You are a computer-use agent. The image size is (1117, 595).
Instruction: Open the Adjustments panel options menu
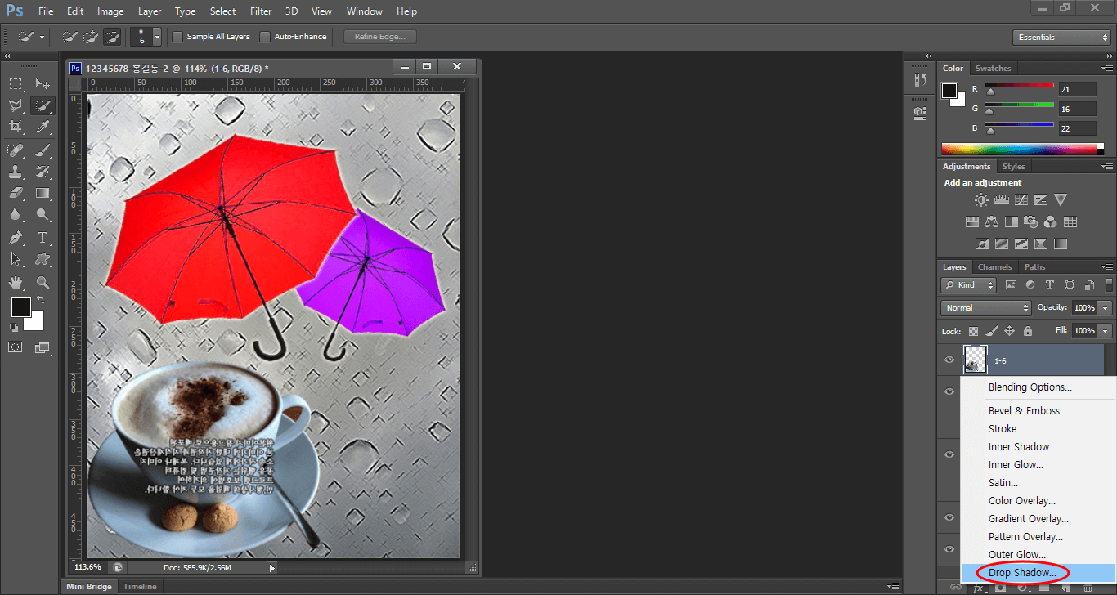click(x=1107, y=167)
